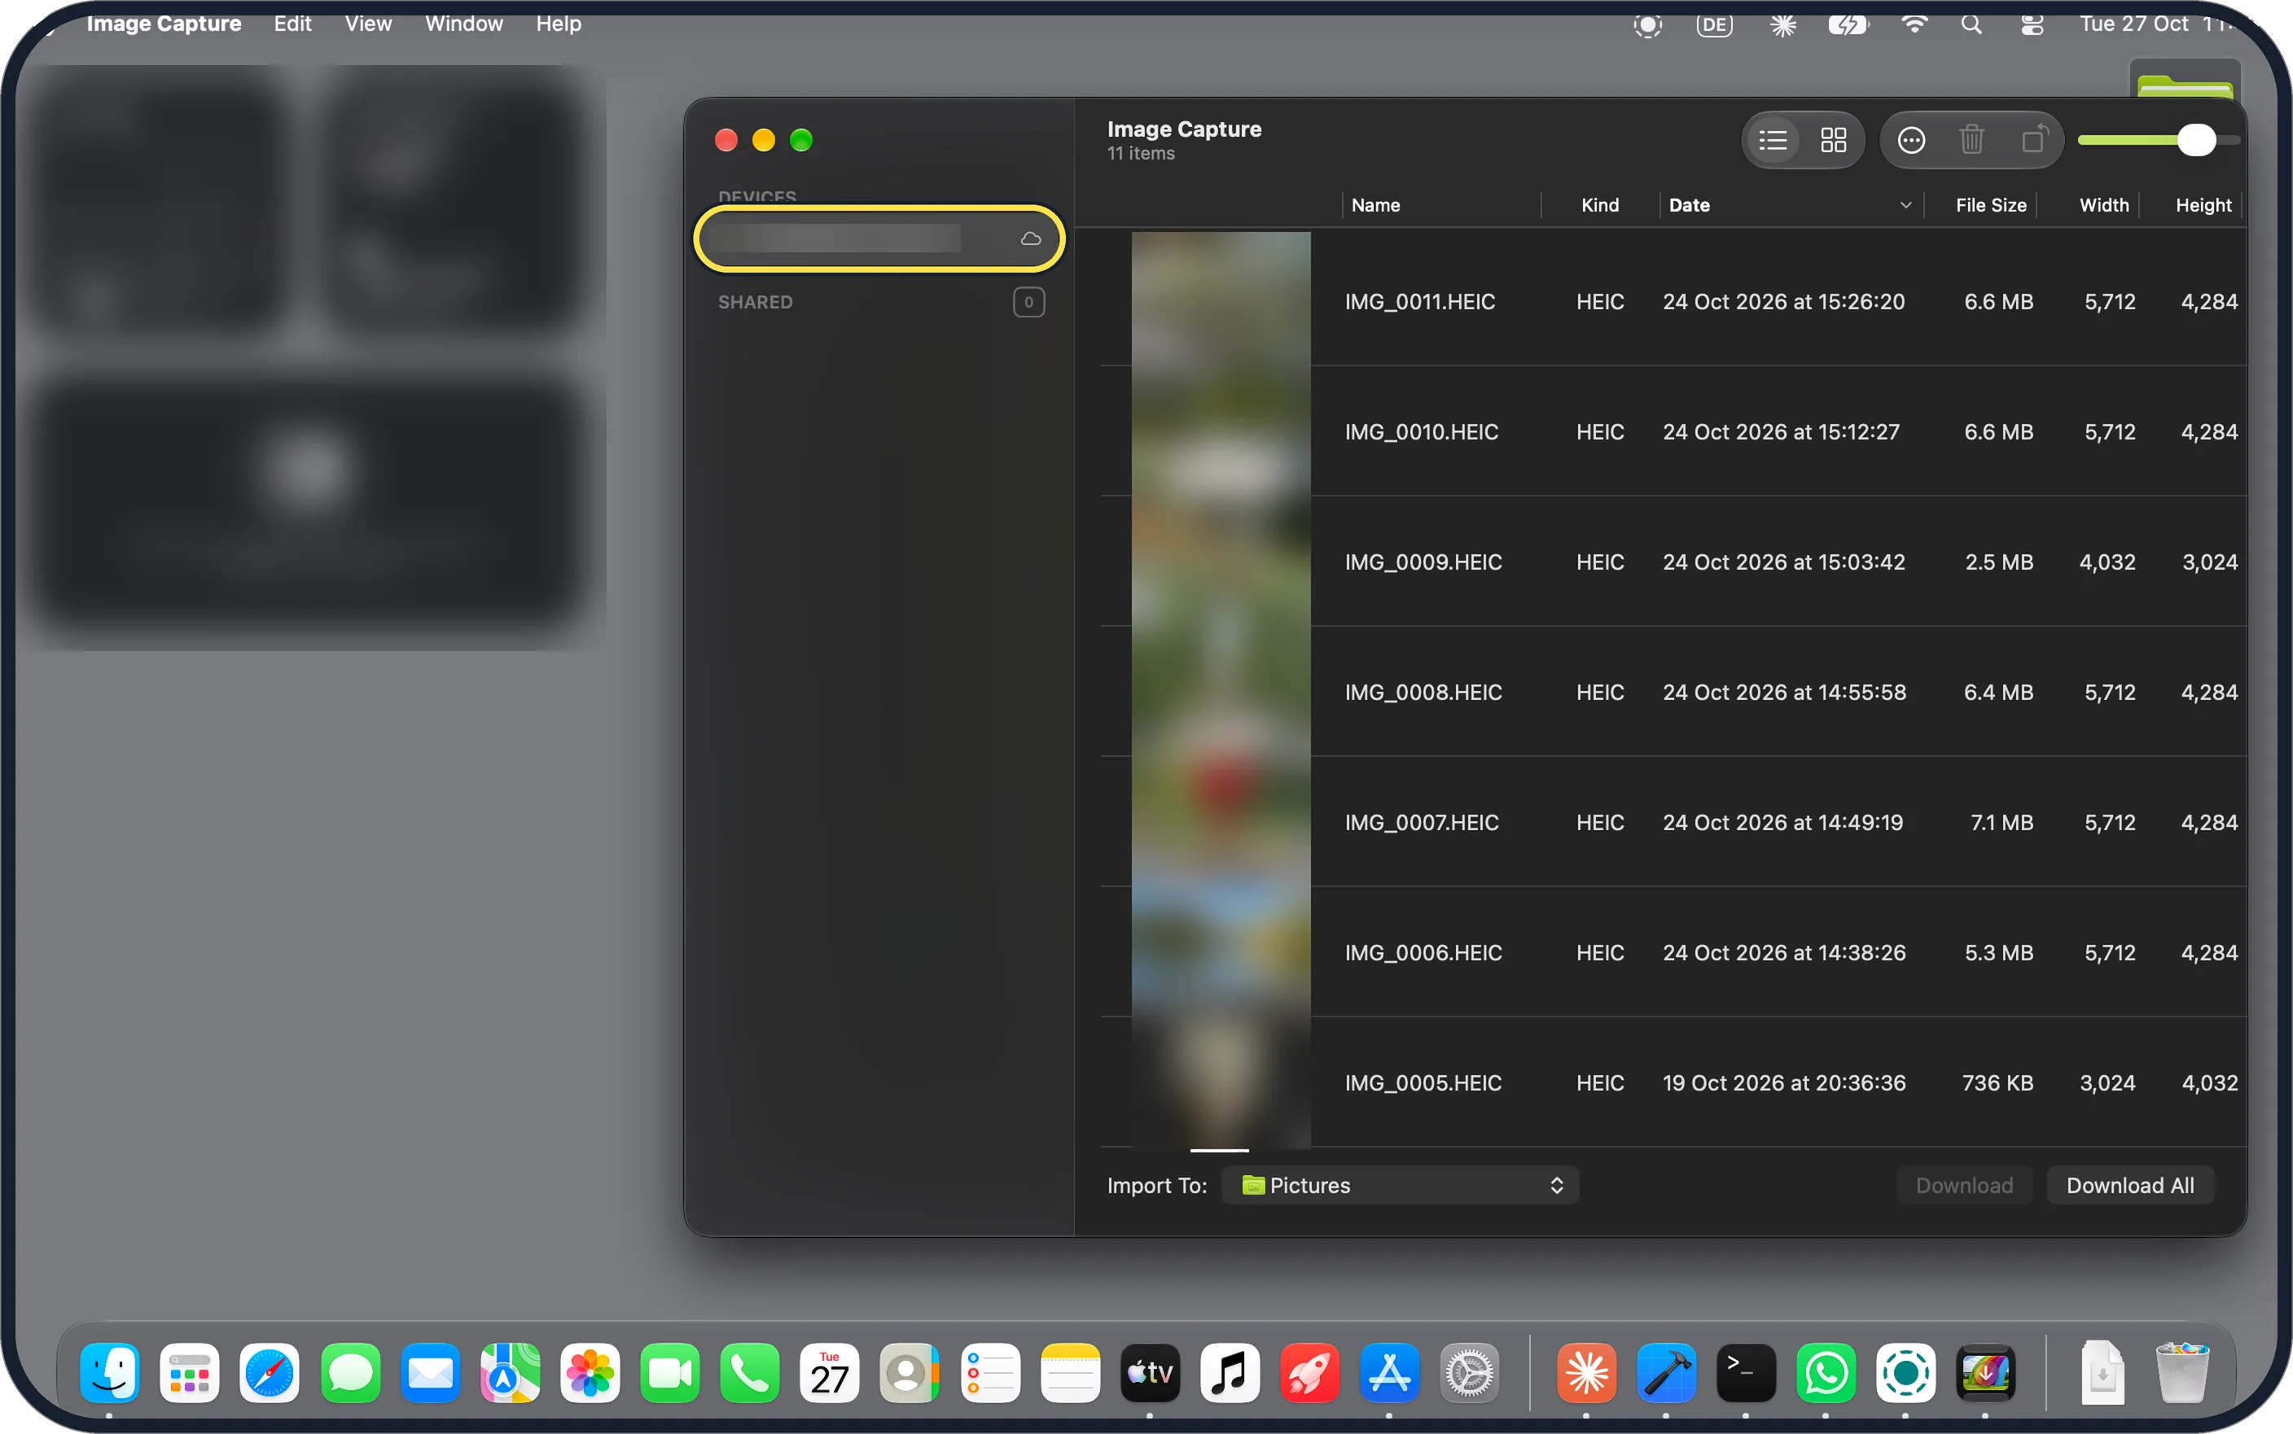This screenshot has width=2293, height=1434.
Task: Toggle sort order on Date column
Action: click(x=1791, y=205)
